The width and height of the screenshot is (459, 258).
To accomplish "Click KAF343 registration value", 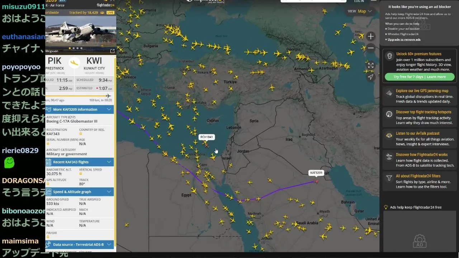I will pos(53,134).
